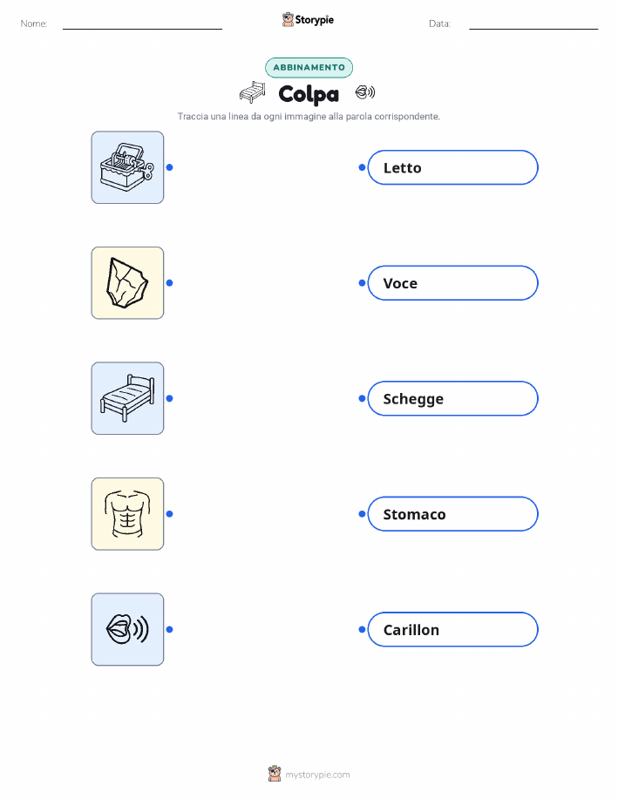Click the music box carillon picture
The height and width of the screenshot is (799, 618).
tap(127, 167)
